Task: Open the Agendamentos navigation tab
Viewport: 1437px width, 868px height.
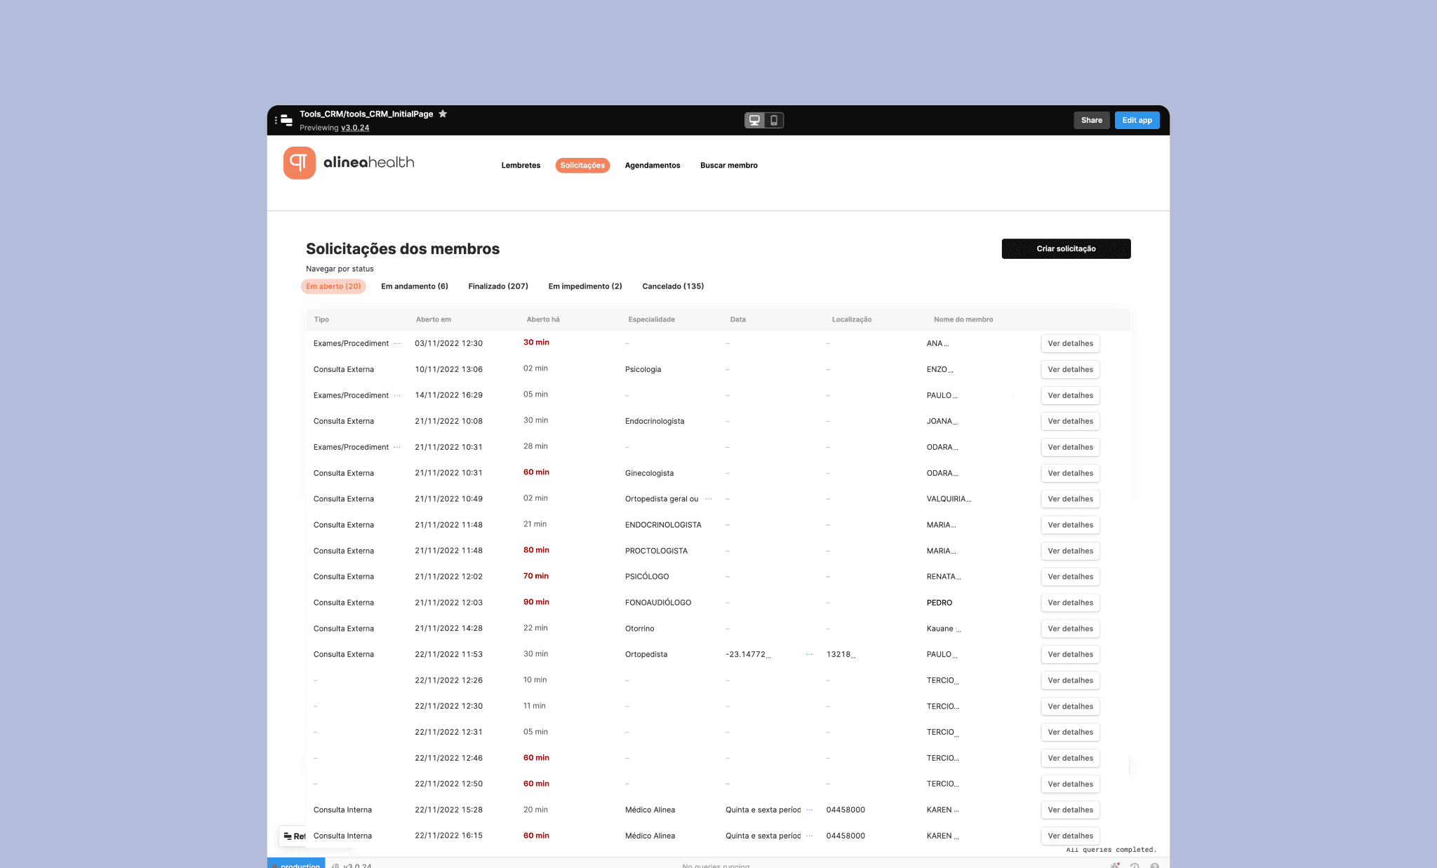Action: pos(652,166)
